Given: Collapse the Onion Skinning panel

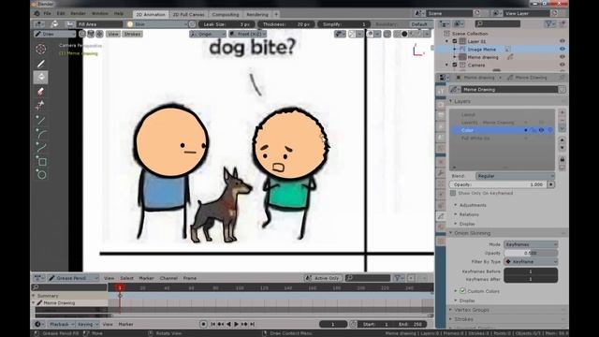Looking at the screenshot, I should pos(450,233).
